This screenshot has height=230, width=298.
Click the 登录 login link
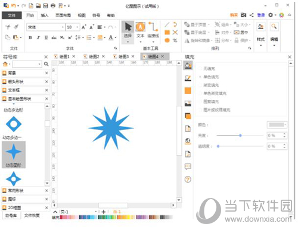tap(261, 15)
